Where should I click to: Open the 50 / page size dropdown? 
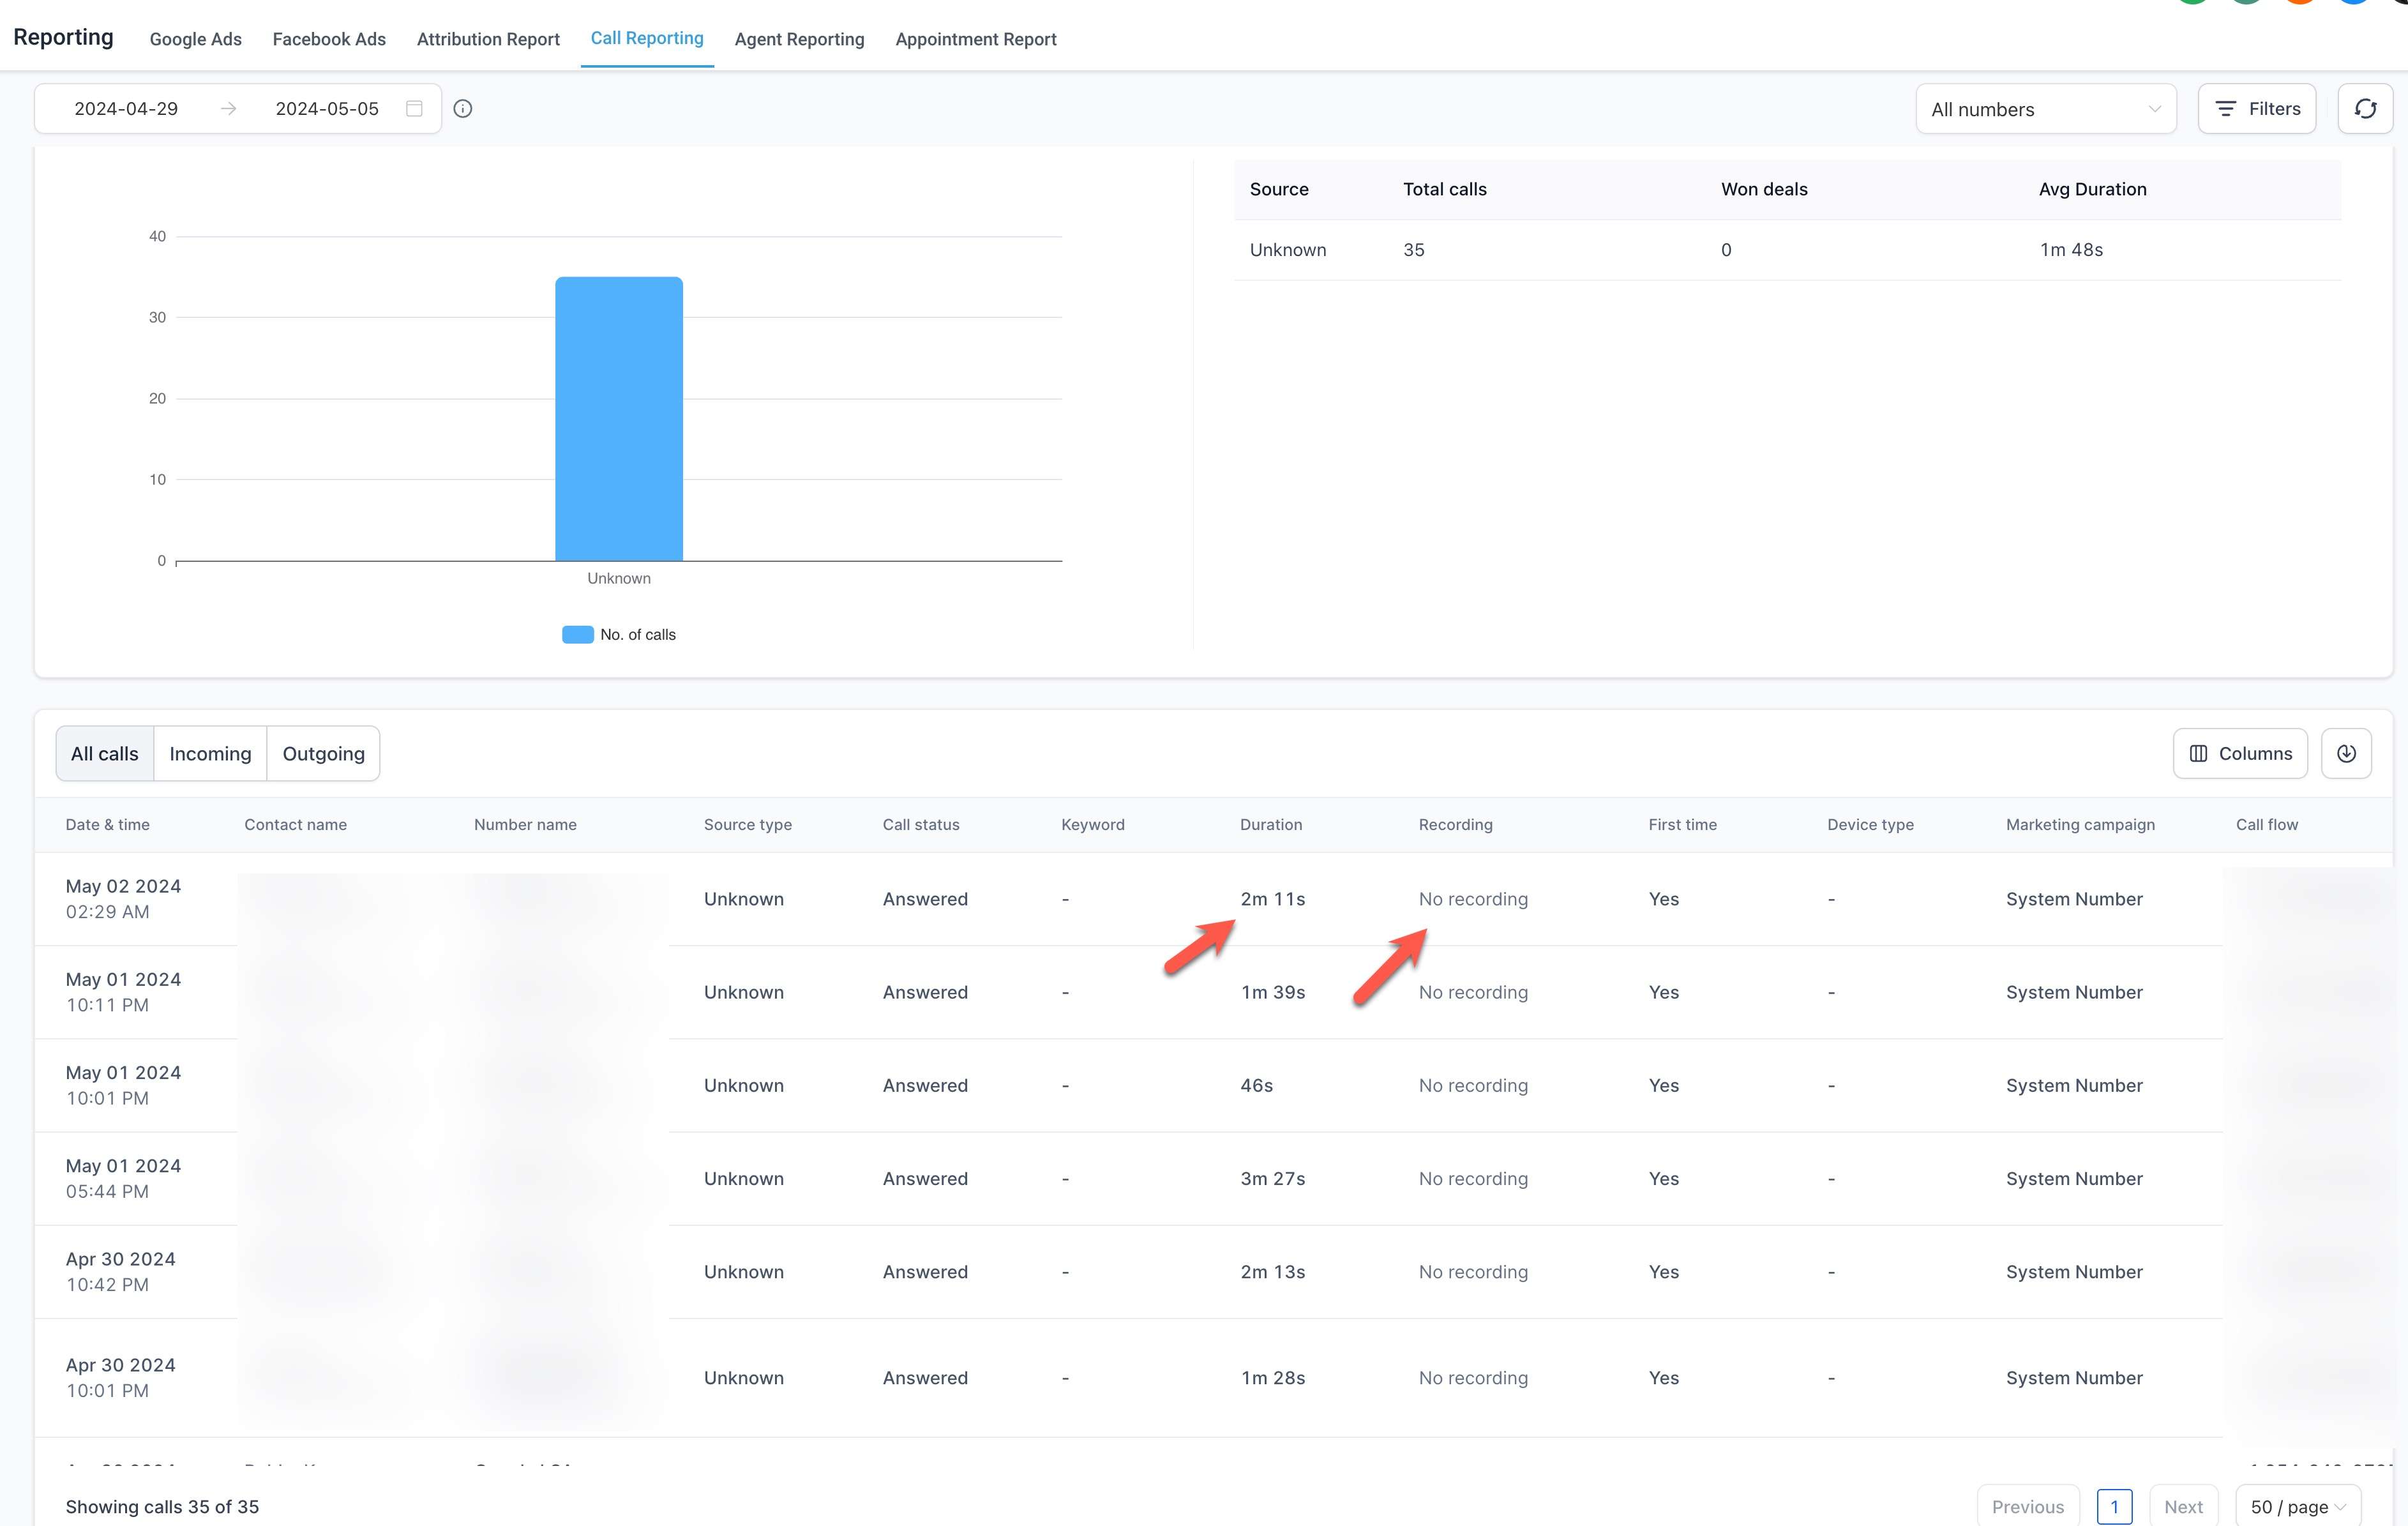[x=2297, y=1506]
